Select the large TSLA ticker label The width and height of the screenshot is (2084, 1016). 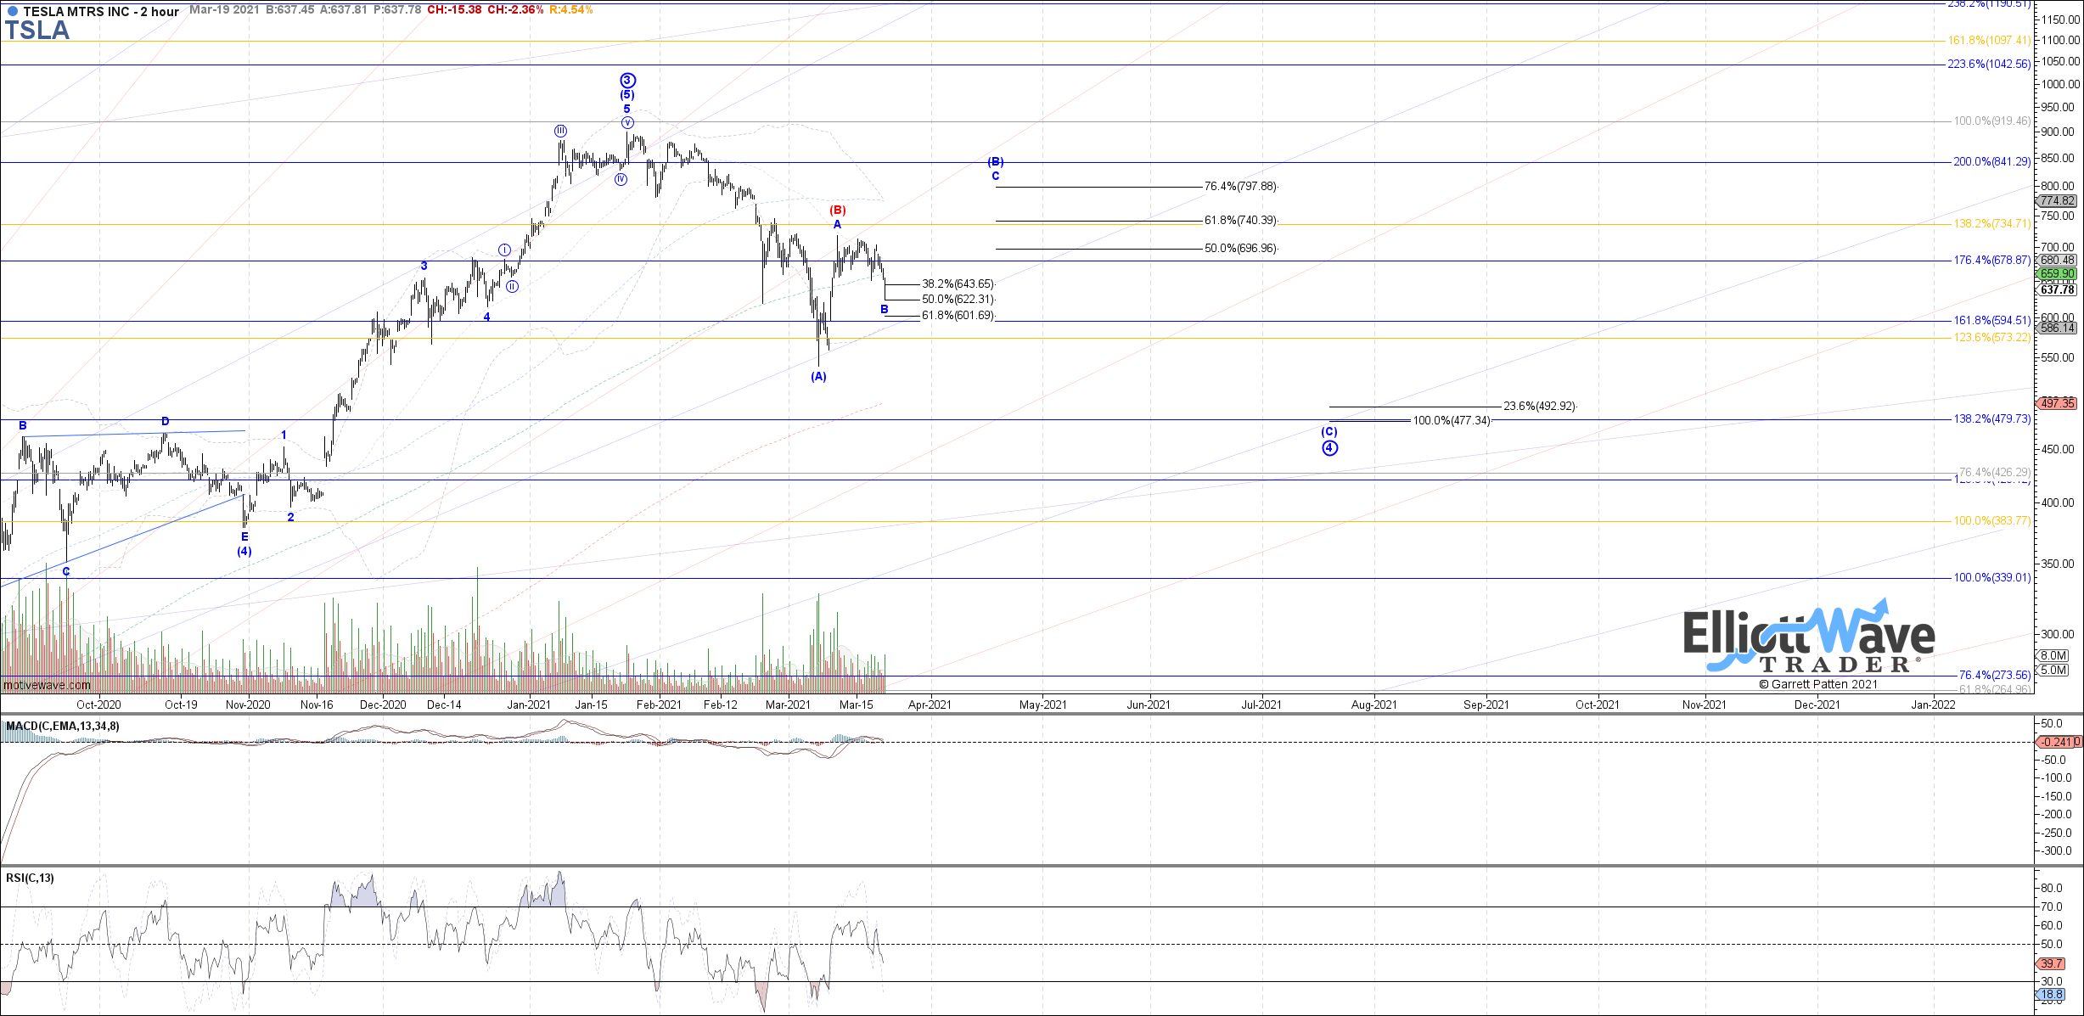37,31
